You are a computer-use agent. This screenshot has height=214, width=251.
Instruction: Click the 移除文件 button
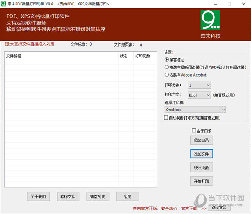coord(68,197)
